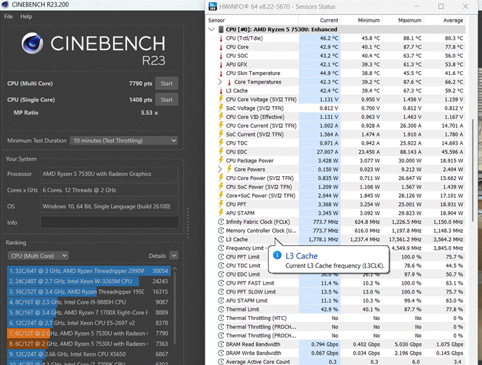Select ranking entry 7 Ryzen 5 7530U 7790
482x365 pixels.
point(88,334)
